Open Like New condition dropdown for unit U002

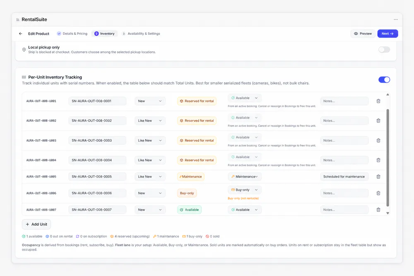point(150,120)
